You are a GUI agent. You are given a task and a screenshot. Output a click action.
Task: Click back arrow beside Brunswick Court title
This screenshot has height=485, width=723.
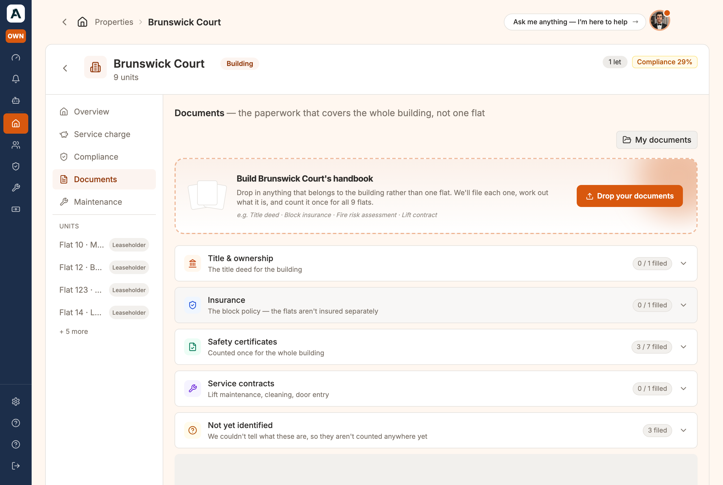[x=65, y=68]
